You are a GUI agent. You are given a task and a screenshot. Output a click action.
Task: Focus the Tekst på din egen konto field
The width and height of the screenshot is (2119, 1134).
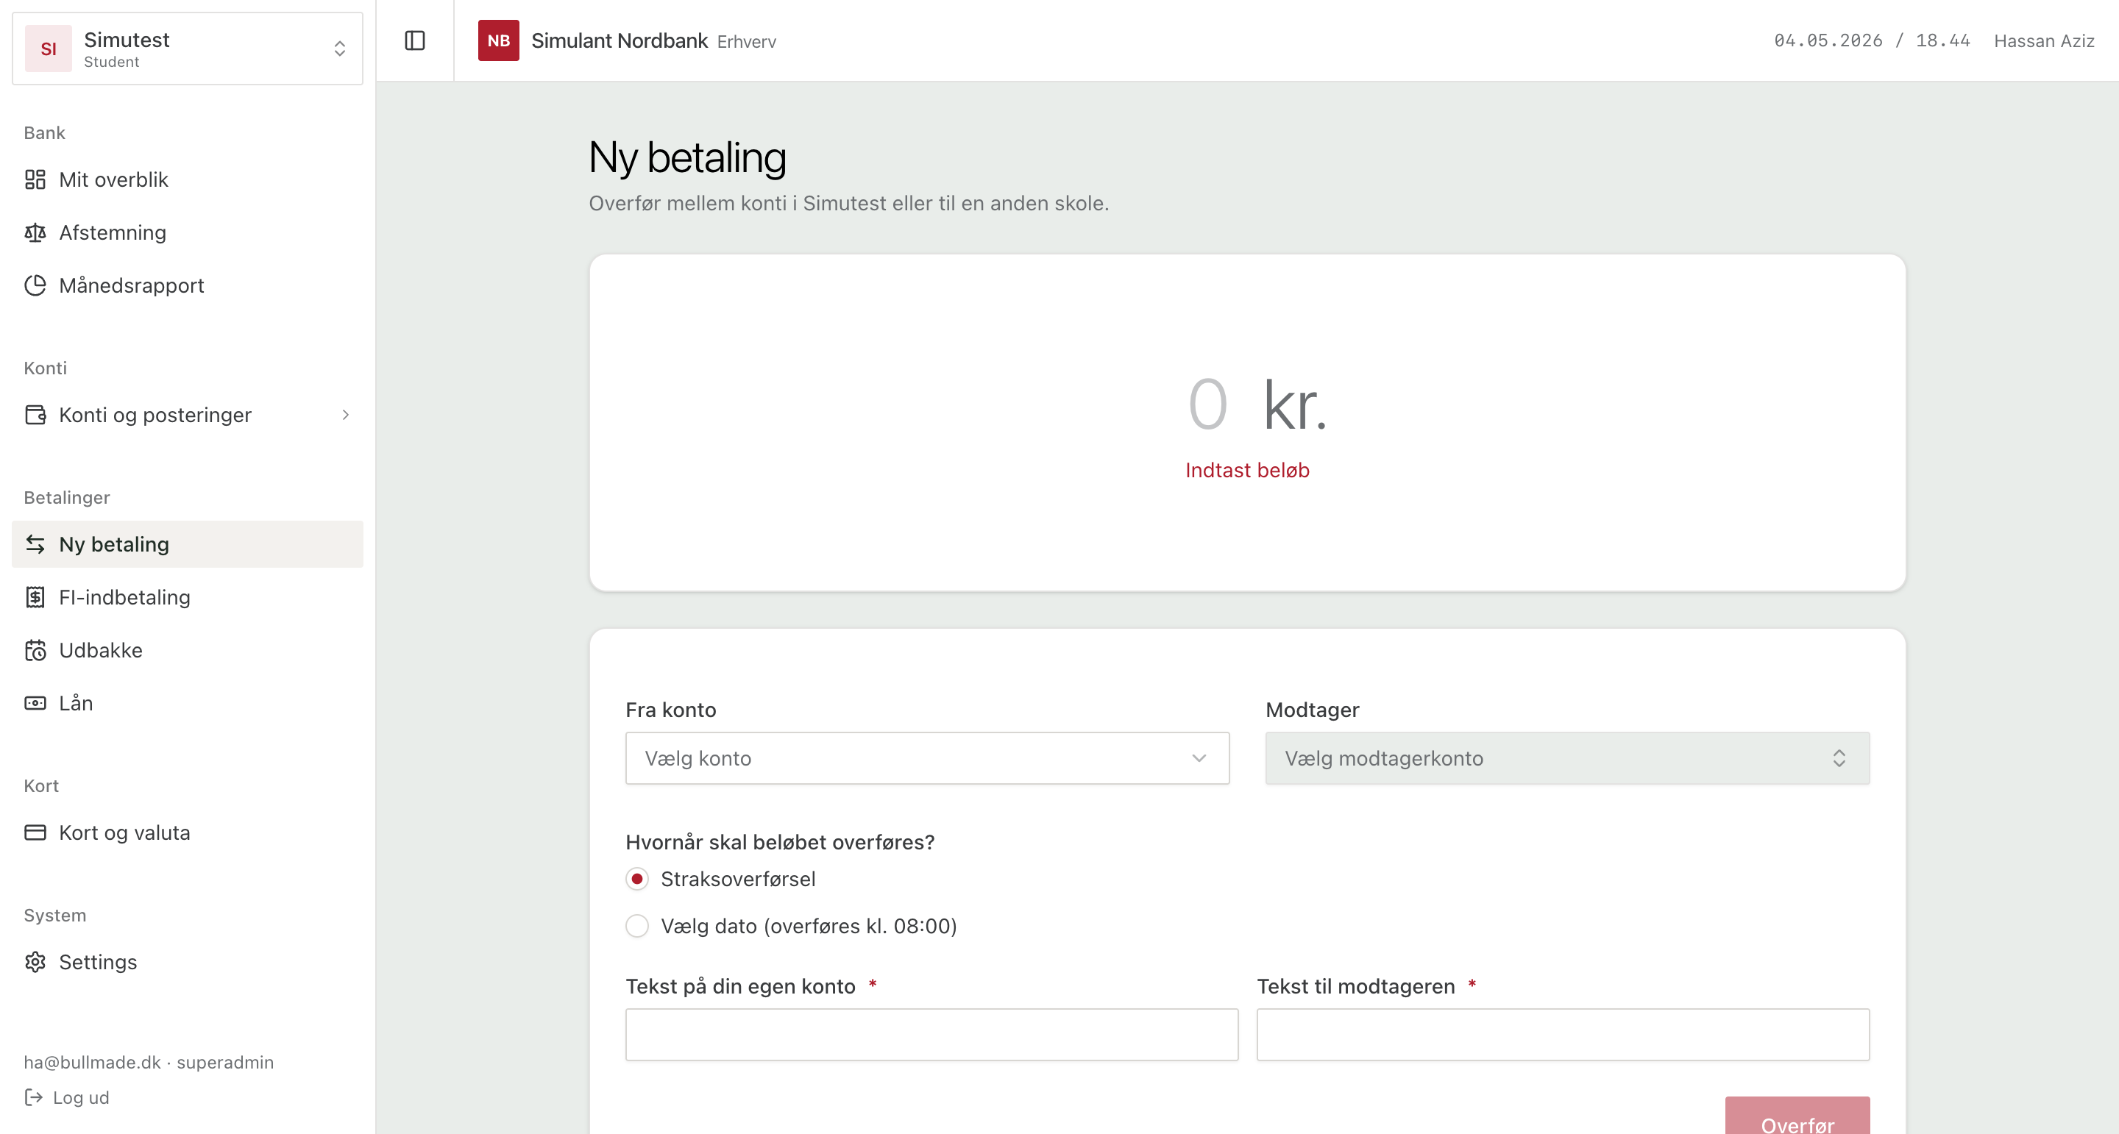point(931,1035)
